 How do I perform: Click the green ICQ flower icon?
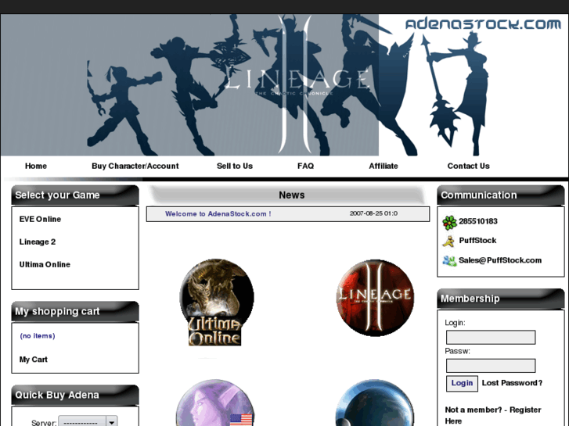449,222
